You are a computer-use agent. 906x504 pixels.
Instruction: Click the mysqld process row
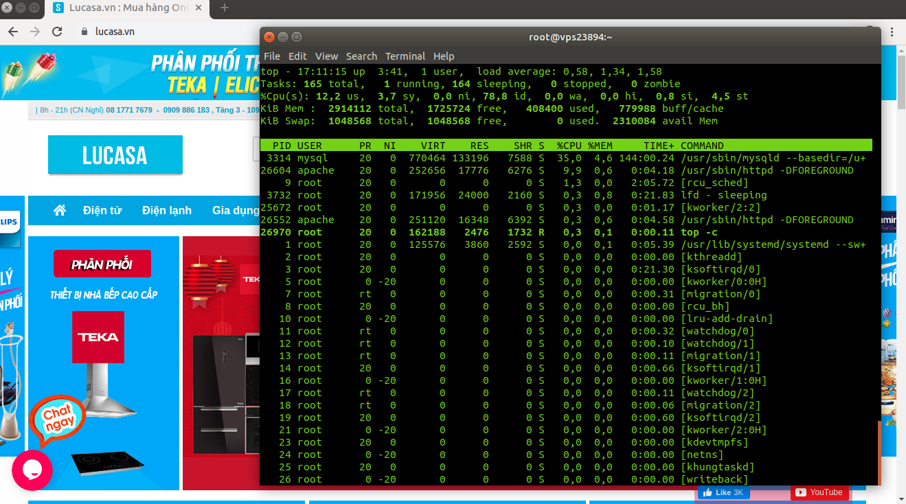point(566,158)
